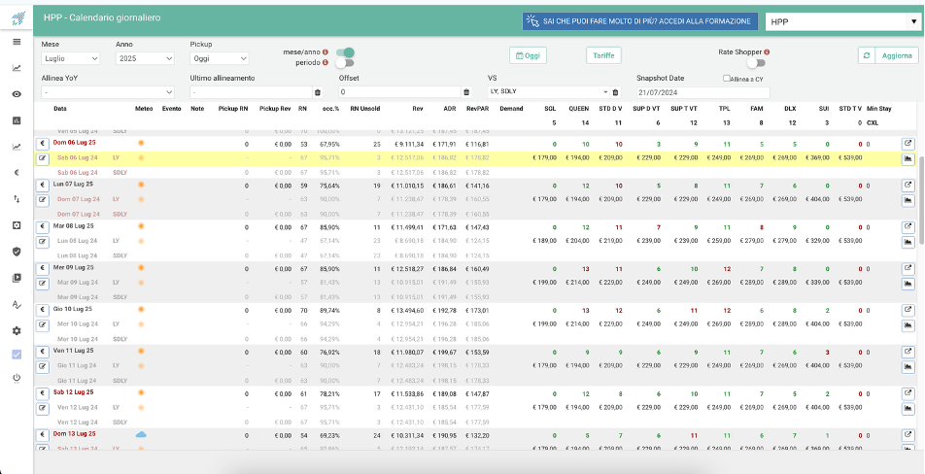Click the shield icon in sidebar
The height and width of the screenshot is (474, 925).
coord(17,252)
